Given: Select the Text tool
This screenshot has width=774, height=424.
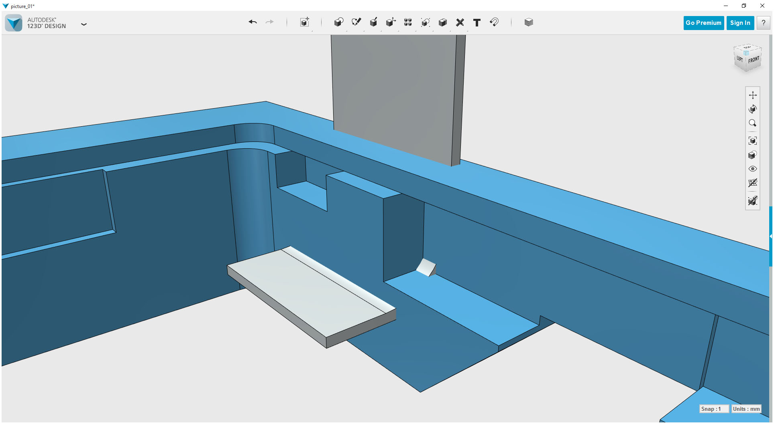Looking at the screenshot, I should [477, 23].
